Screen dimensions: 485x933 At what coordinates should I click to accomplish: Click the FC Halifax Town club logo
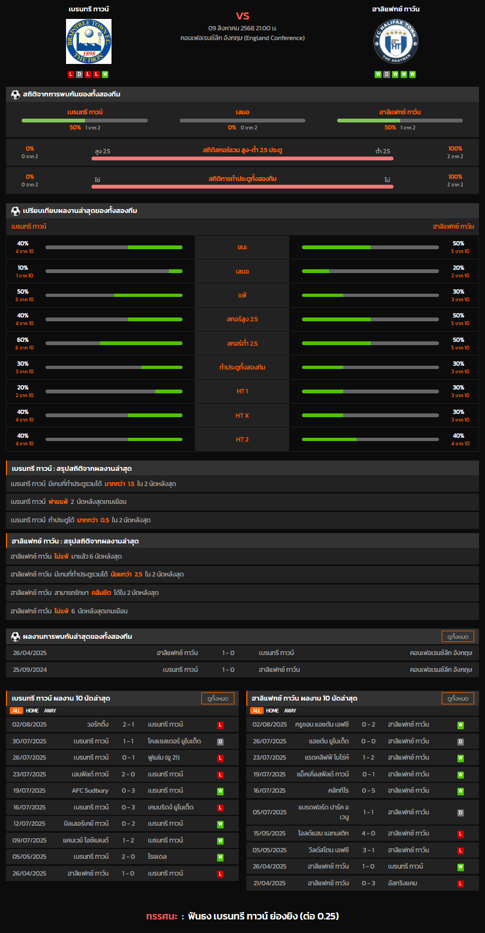[x=396, y=42]
